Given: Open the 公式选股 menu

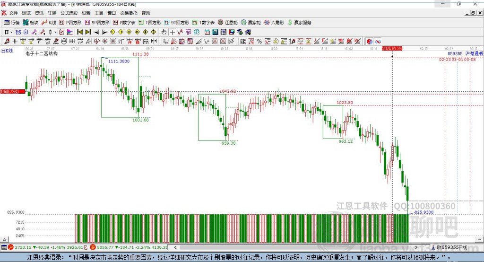Looking at the screenshot, I should (x=69, y=13).
